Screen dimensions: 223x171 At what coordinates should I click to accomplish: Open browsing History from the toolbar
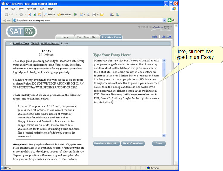75,15
